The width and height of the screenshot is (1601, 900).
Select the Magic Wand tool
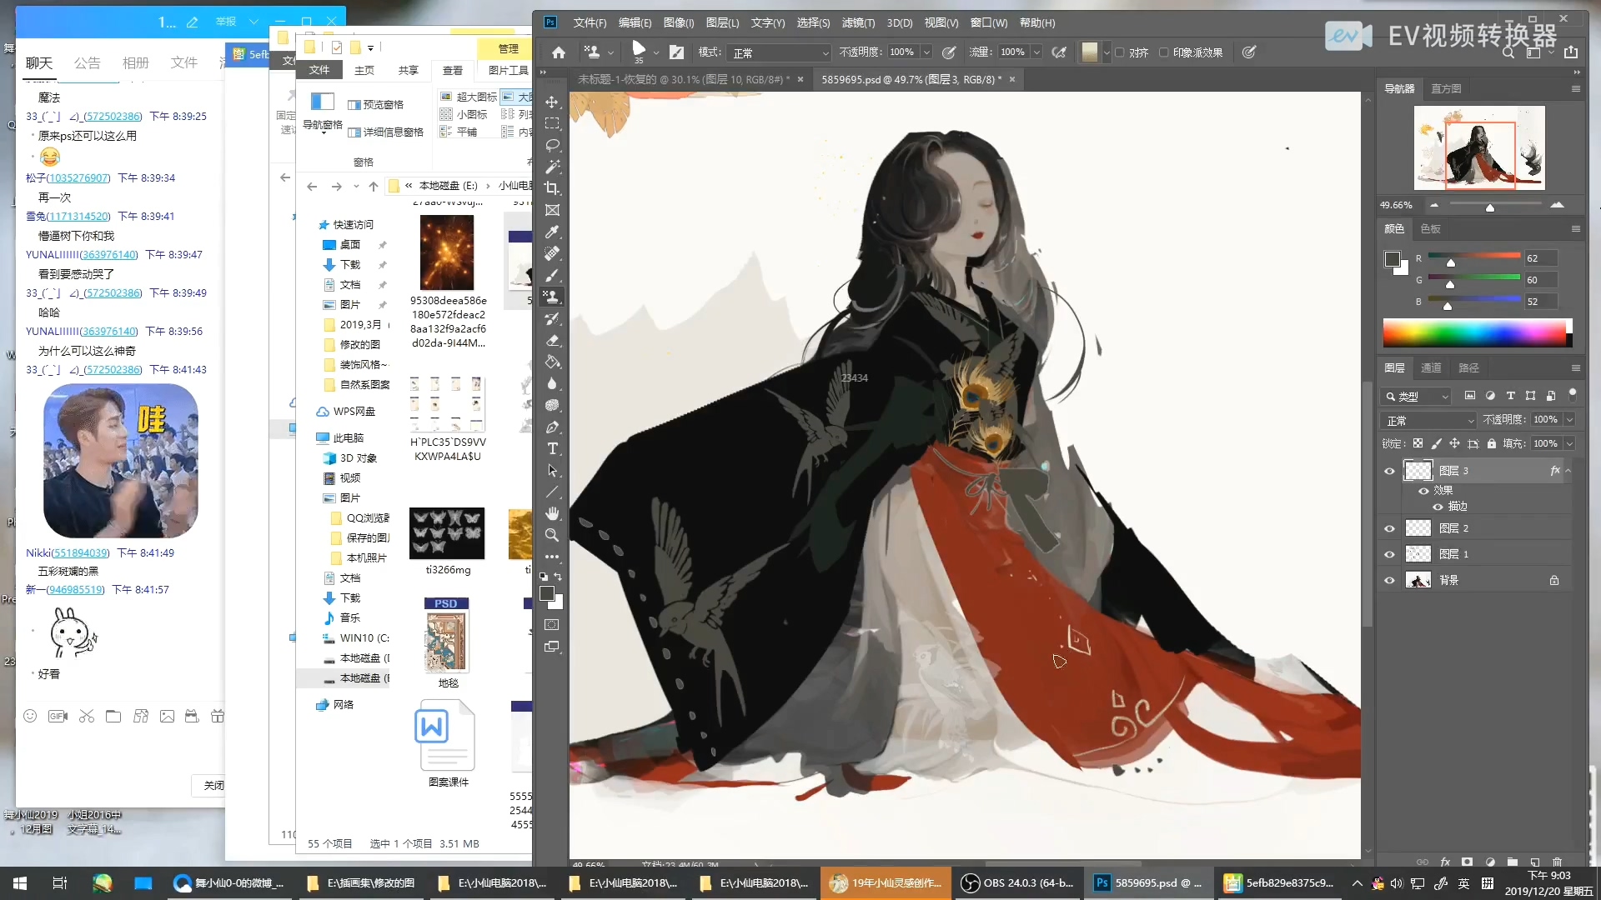tap(552, 167)
